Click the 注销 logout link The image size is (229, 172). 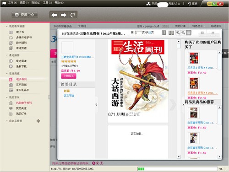coord(192,3)
